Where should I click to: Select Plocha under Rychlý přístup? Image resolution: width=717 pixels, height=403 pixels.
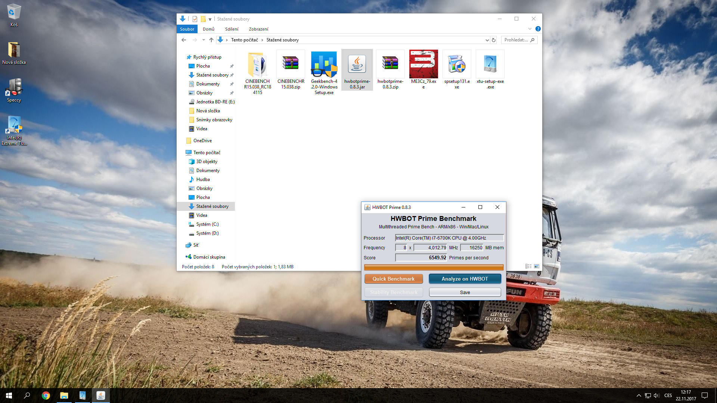203,66
